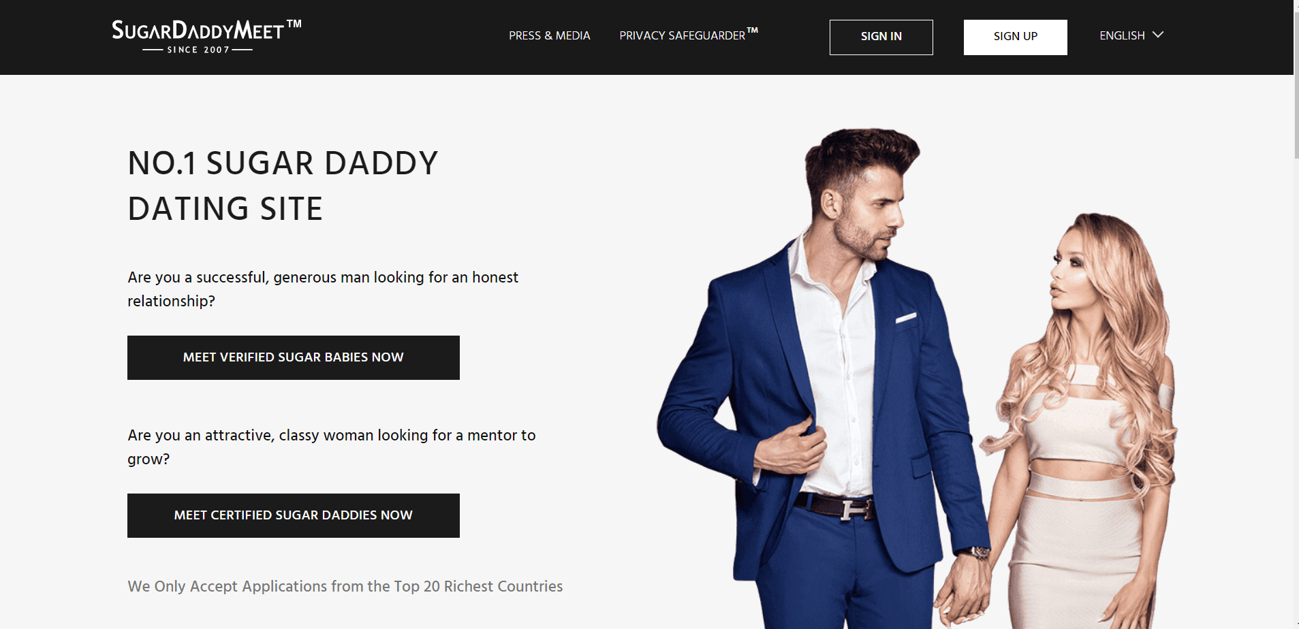Screen dimensions: 1299x629
Task: Click the TM mark beside the logo
Action: (294, 24)
